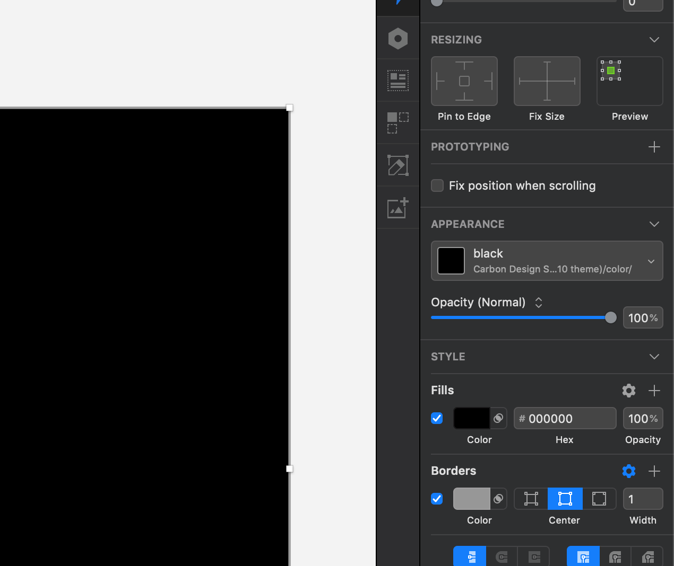Select the butt cap line ending option
The height and width of the screenshot is (566, 674).
[x=469, y=556]
